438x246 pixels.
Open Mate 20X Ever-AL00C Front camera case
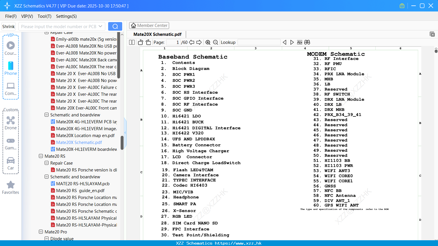tap(86, 108)
